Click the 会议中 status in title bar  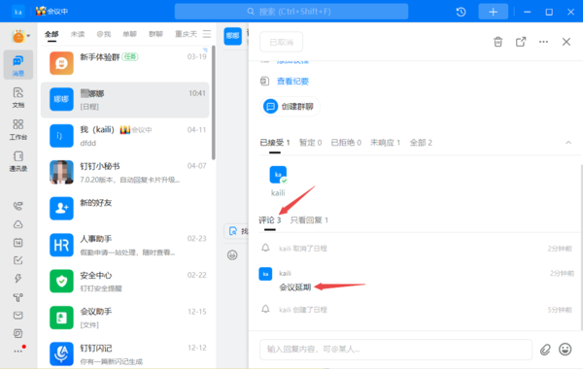52,11
